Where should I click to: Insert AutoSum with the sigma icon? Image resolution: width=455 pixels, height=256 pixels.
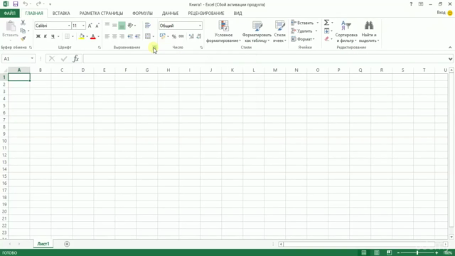327,23
